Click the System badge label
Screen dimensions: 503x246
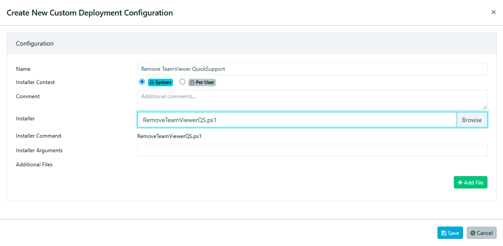pos(160,82)
